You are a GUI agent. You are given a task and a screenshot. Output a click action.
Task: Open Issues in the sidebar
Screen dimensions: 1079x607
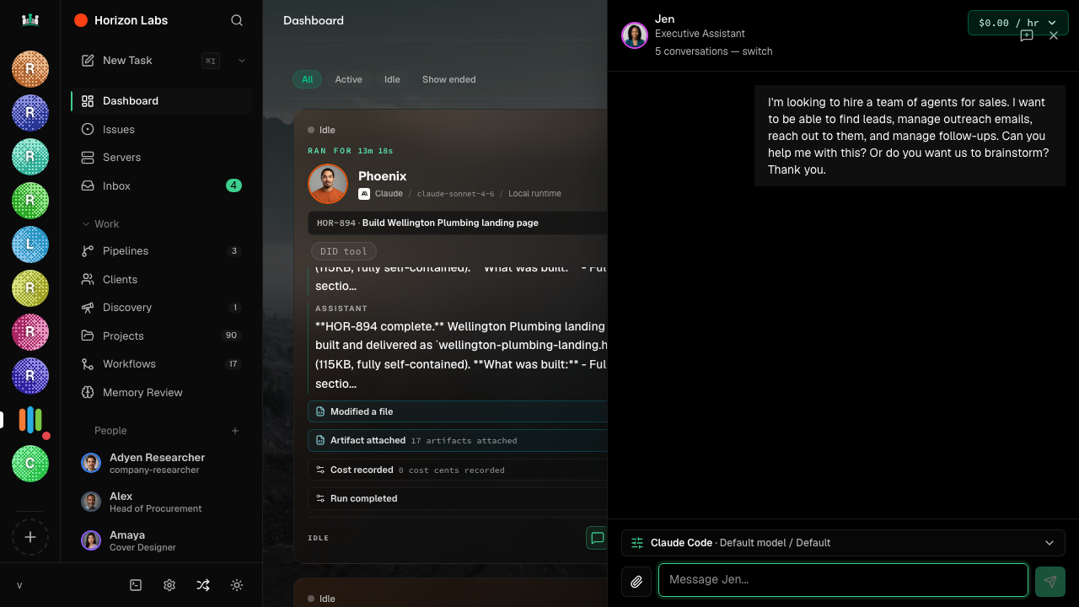point(161,130)
